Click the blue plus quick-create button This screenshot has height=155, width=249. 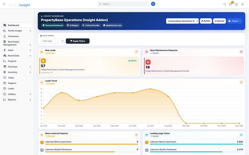[x=153, y=4]
